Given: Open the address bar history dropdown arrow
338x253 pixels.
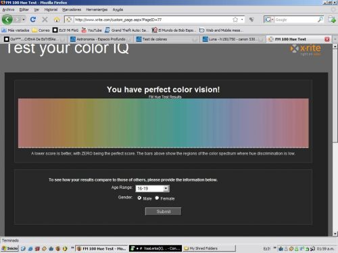Looking at the screenshot, I should [242, 20].
